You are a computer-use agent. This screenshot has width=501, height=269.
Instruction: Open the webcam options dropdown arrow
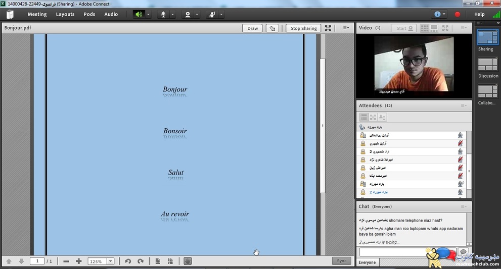pyautogui.click(x=197, y=14)
